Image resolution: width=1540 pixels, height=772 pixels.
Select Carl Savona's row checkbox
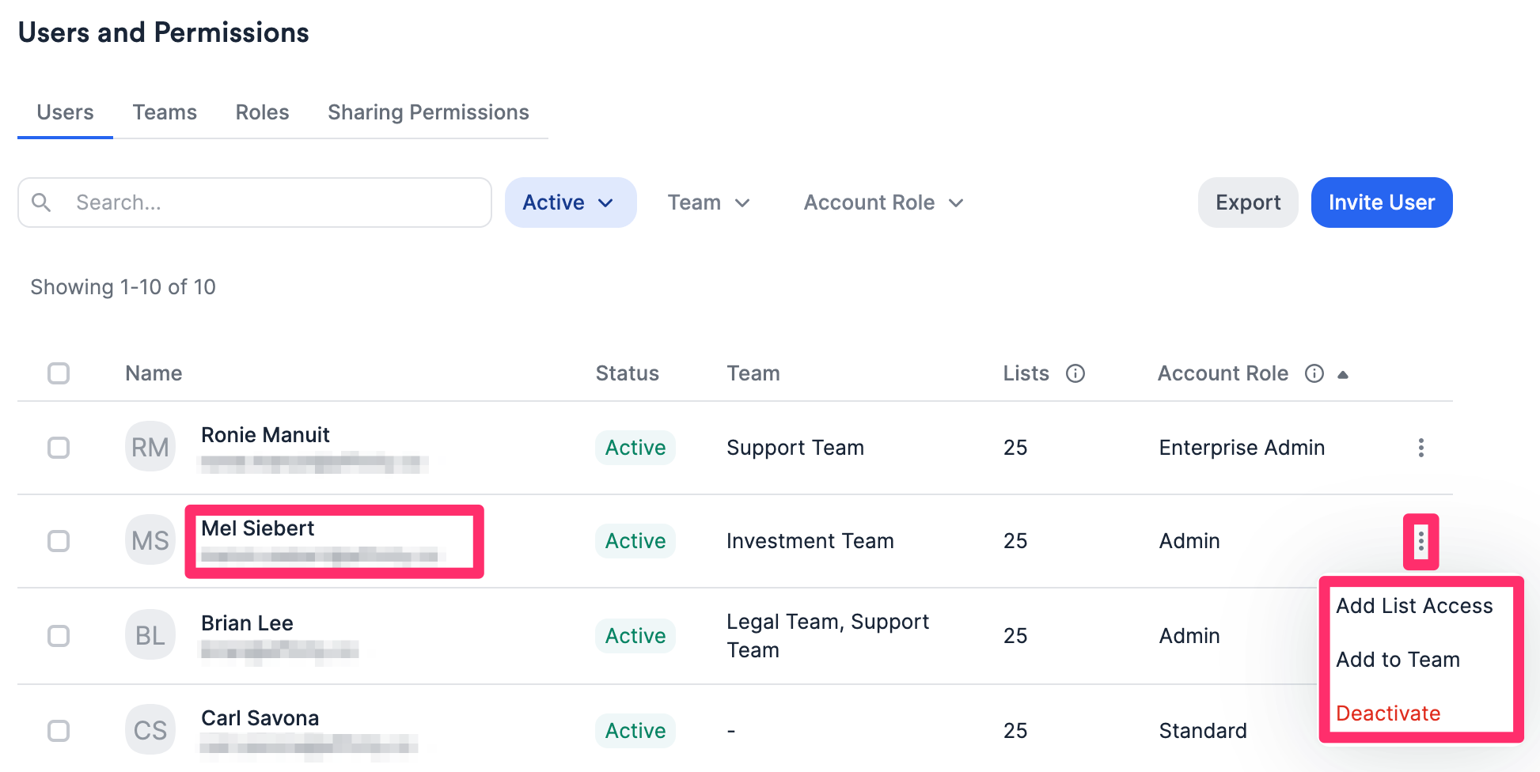59,730
